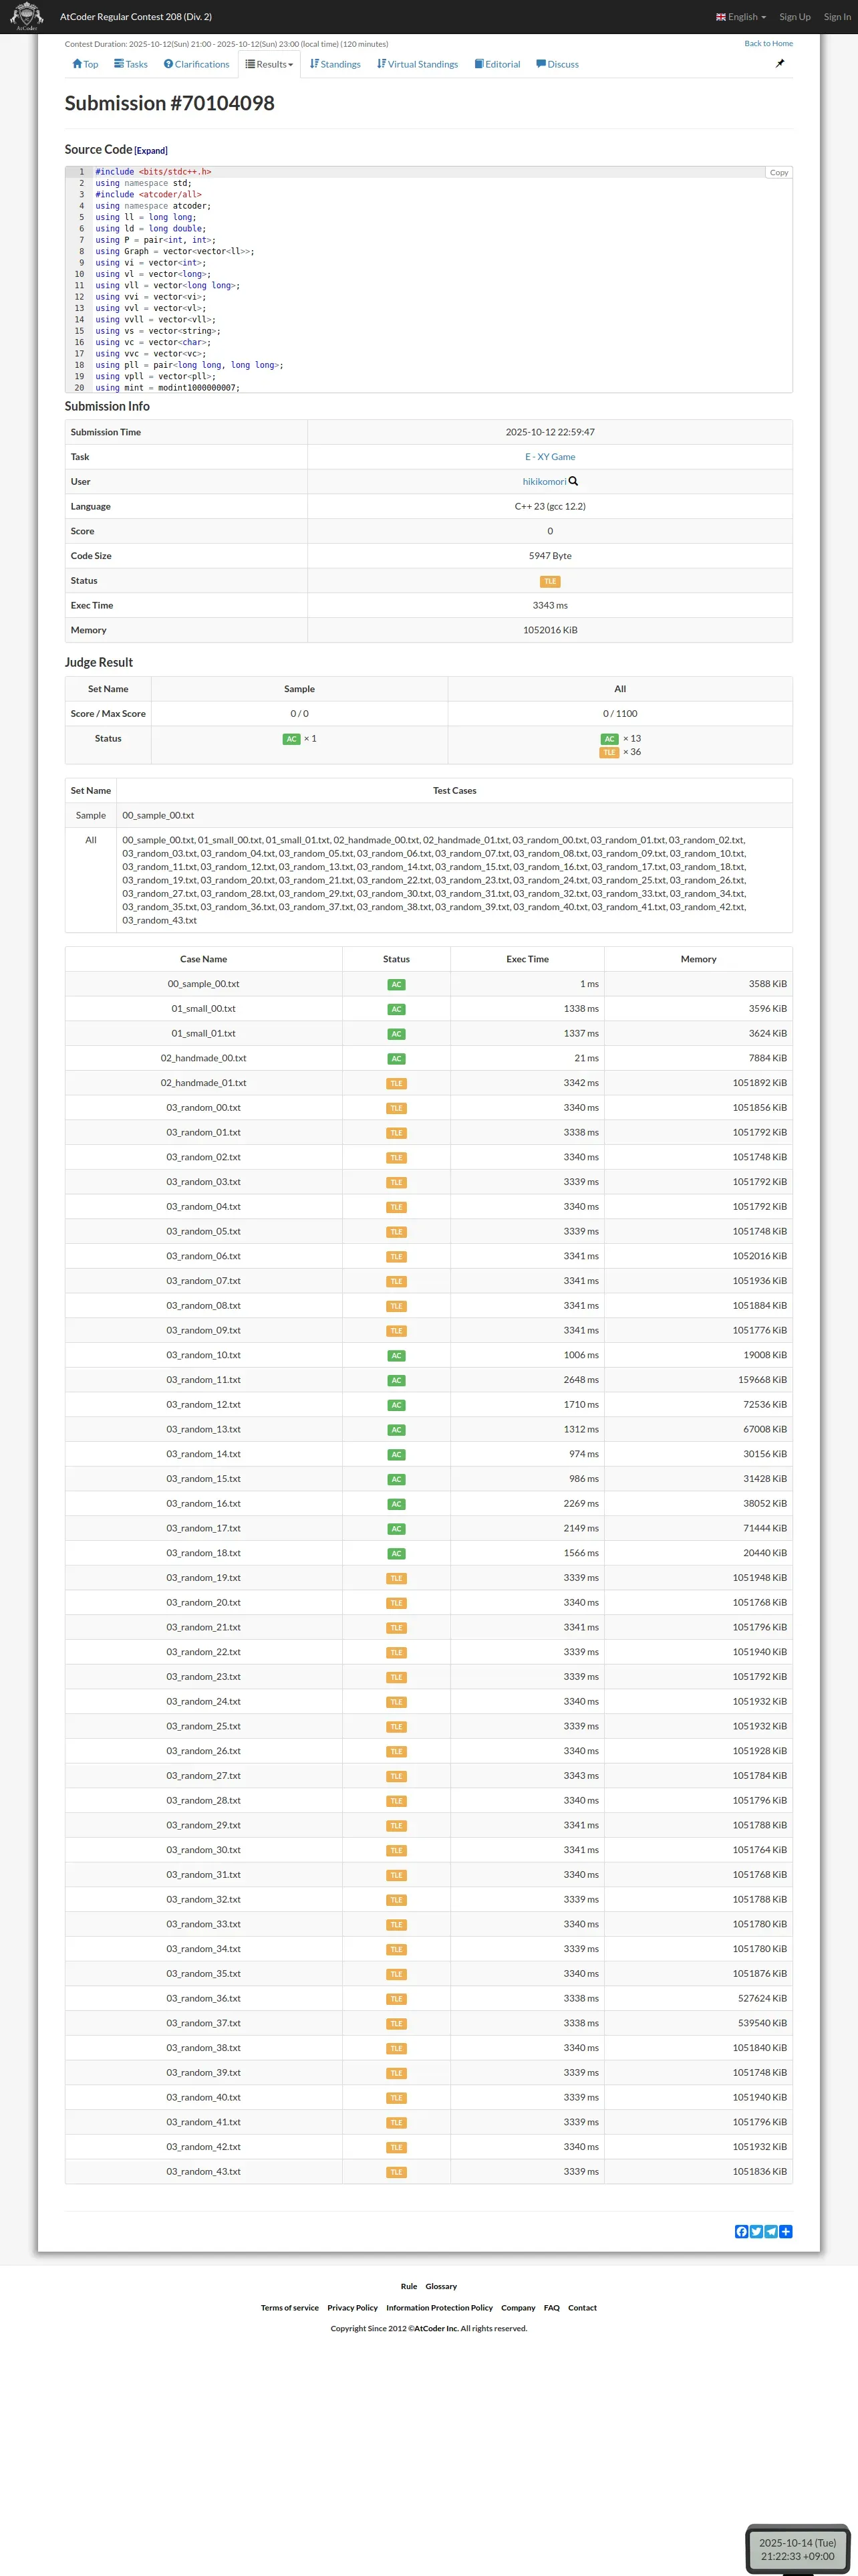Open the Virtual Standings tab

418,64
